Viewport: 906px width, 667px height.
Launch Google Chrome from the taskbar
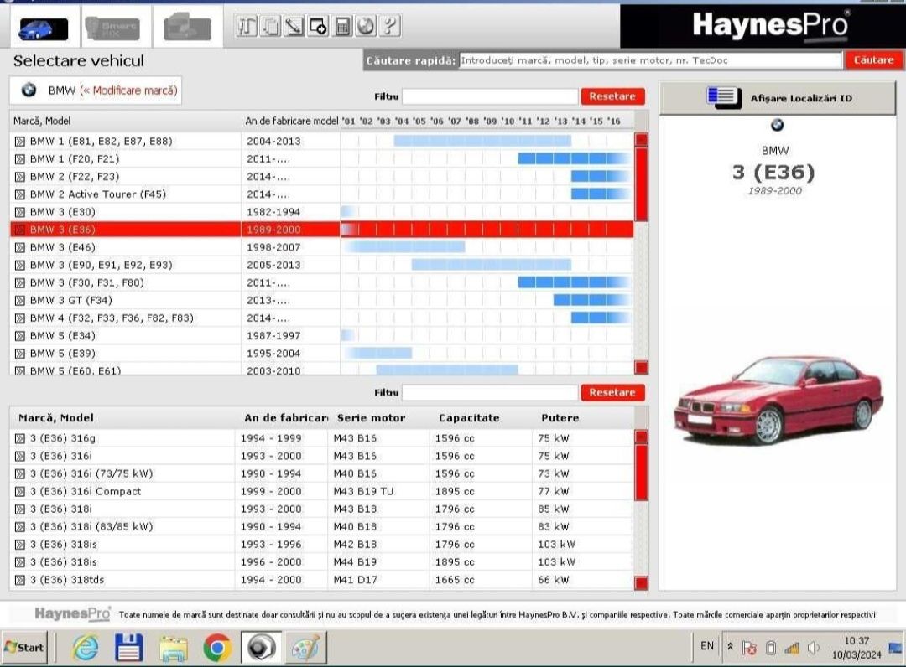[x=218, y=648]
